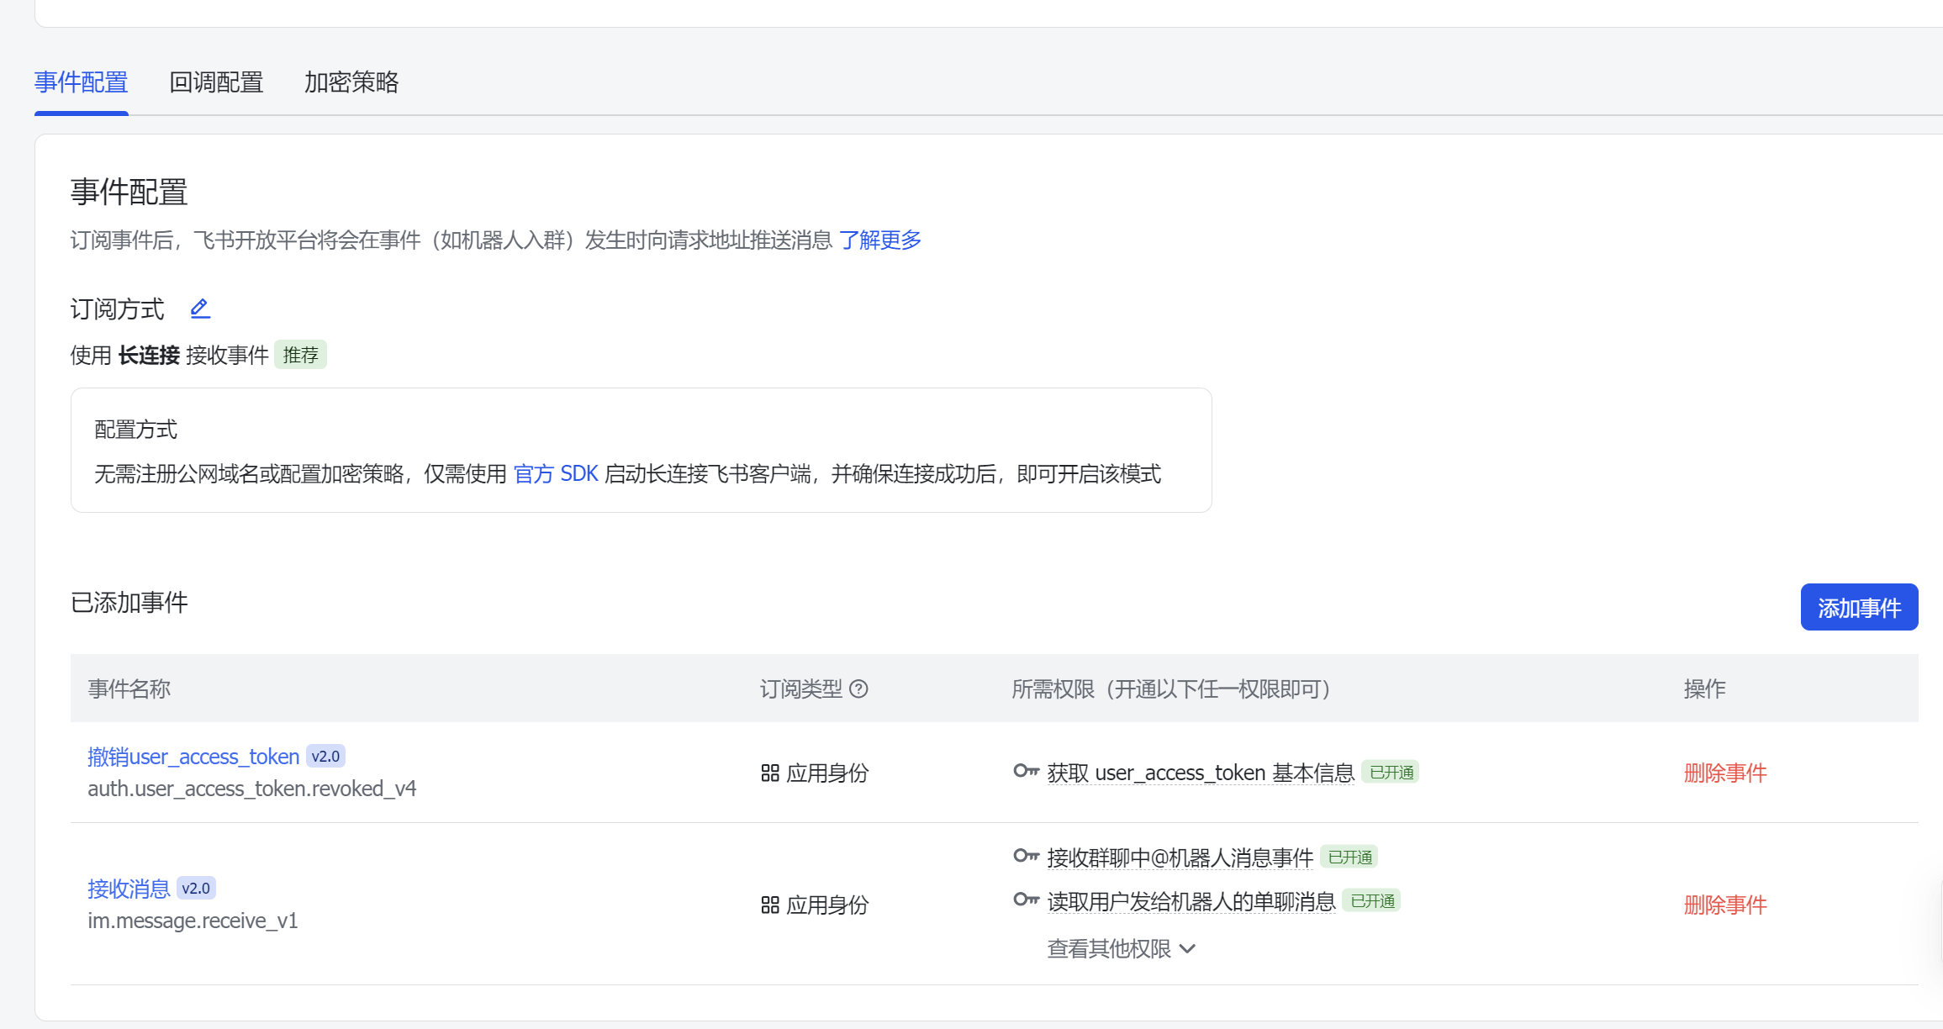
Task: Click the 获取 user_access_token 基本信息 permission
Action: coord(1200,773)
